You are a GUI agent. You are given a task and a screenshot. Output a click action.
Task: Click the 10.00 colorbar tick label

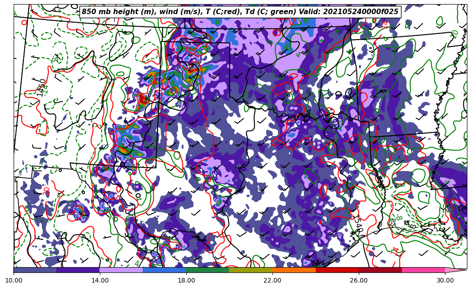(14, 280)
